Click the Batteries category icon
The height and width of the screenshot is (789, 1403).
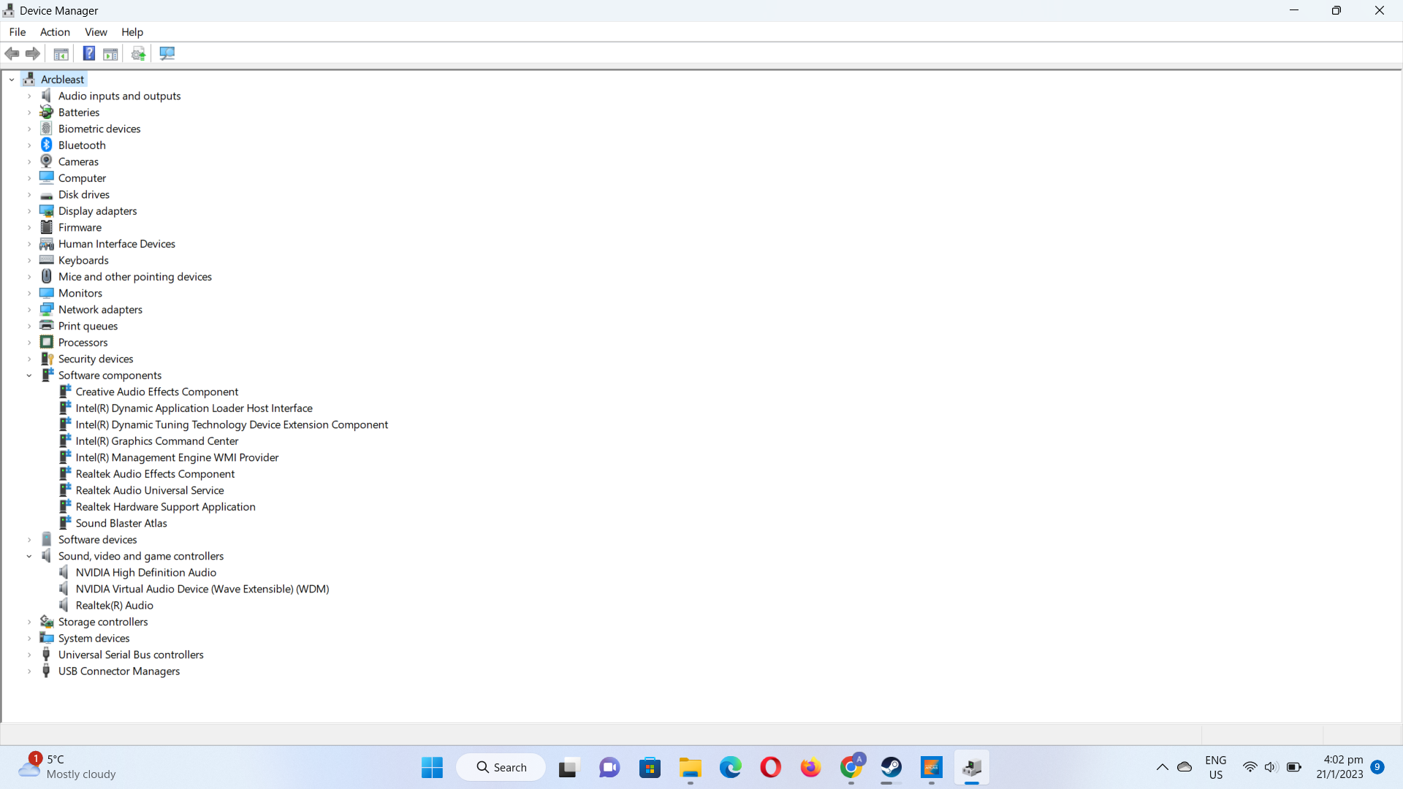pos(47,112)
